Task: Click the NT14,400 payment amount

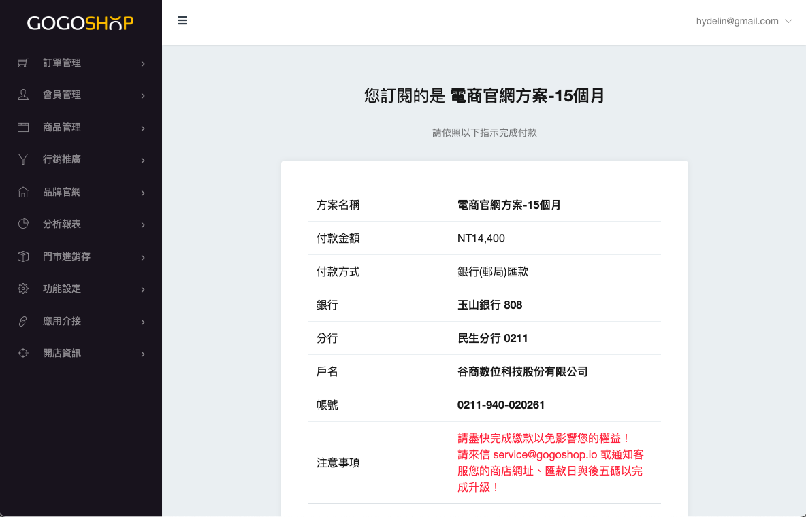Action: pos(481,239)
